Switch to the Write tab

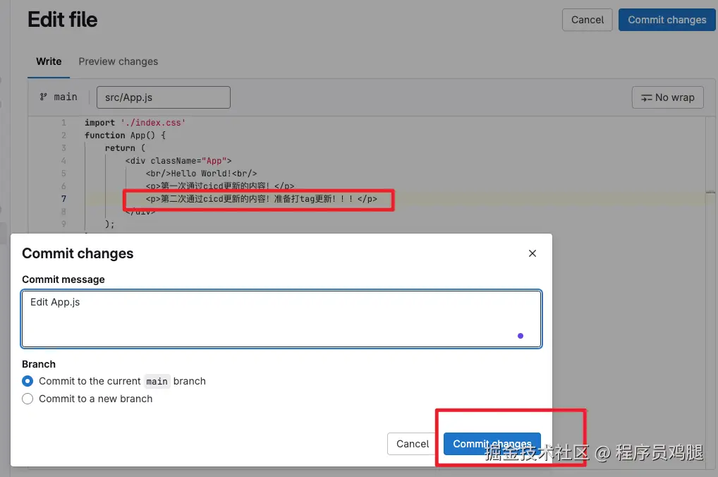click(x=49, y=61)
